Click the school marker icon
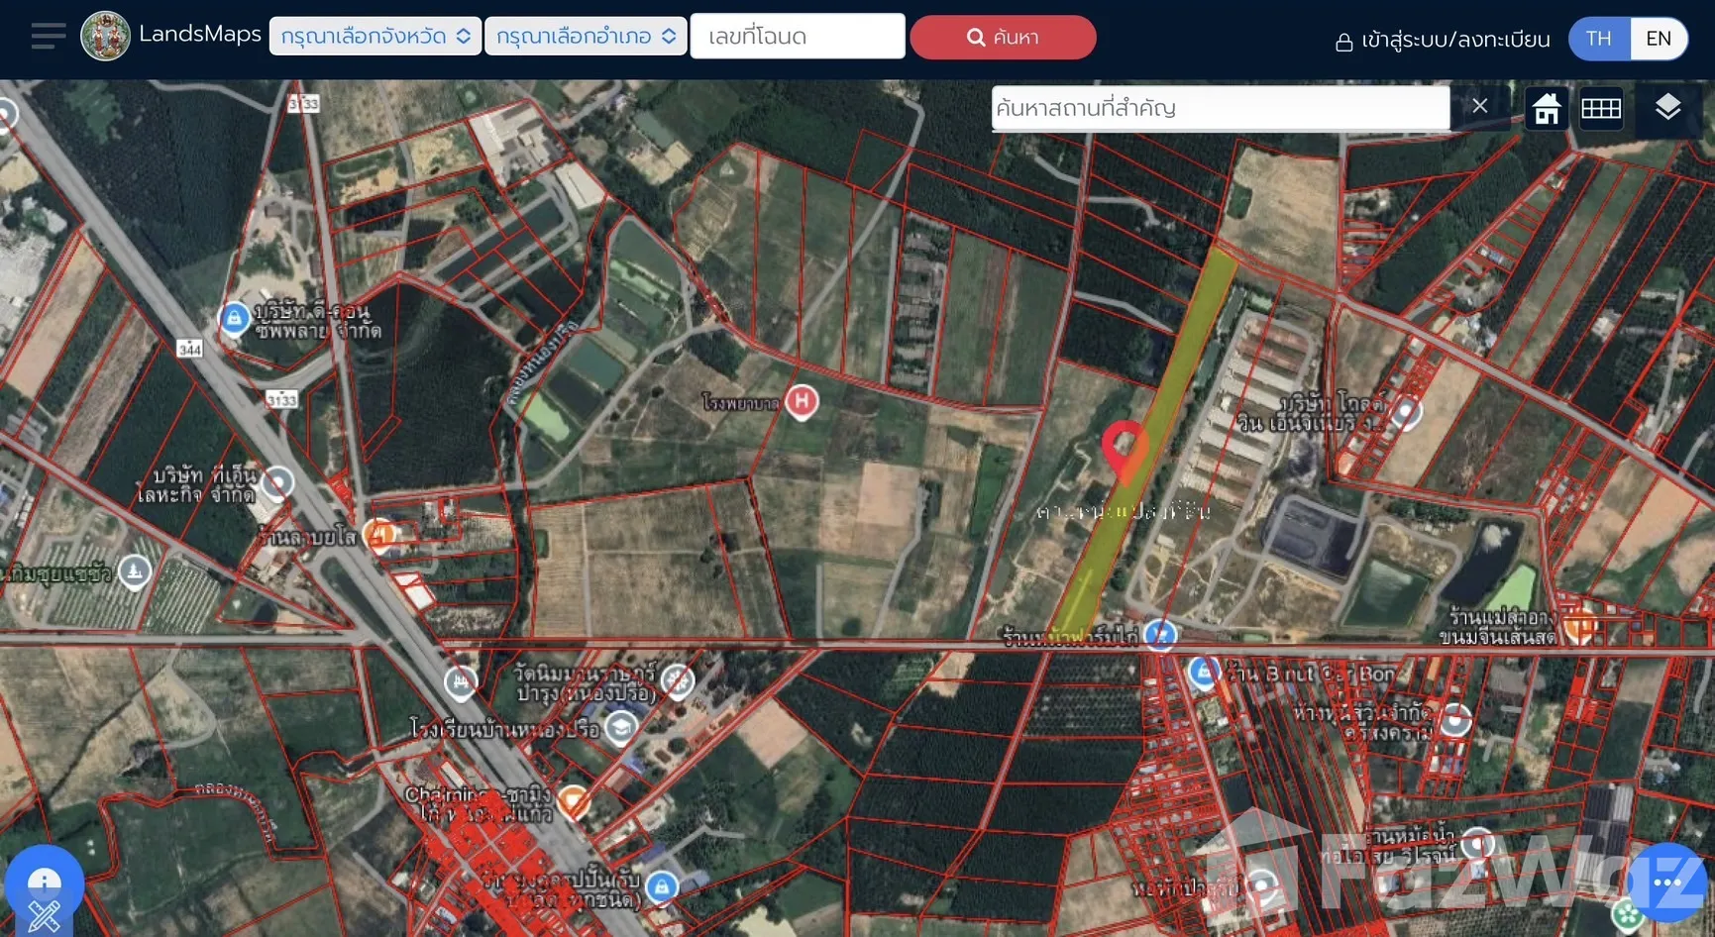This screenshot has width=1715, height=937. coord(621,728)
